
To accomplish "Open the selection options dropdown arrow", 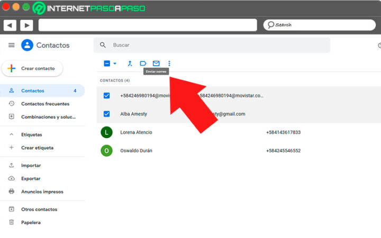I will [x=115, y=63].
